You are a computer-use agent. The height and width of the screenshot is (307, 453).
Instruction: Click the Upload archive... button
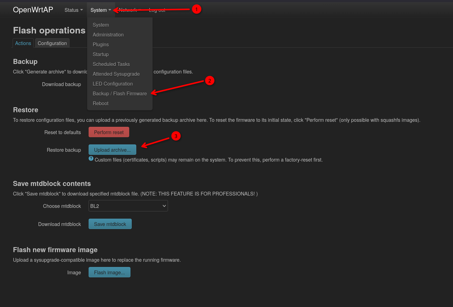(112, 150)
